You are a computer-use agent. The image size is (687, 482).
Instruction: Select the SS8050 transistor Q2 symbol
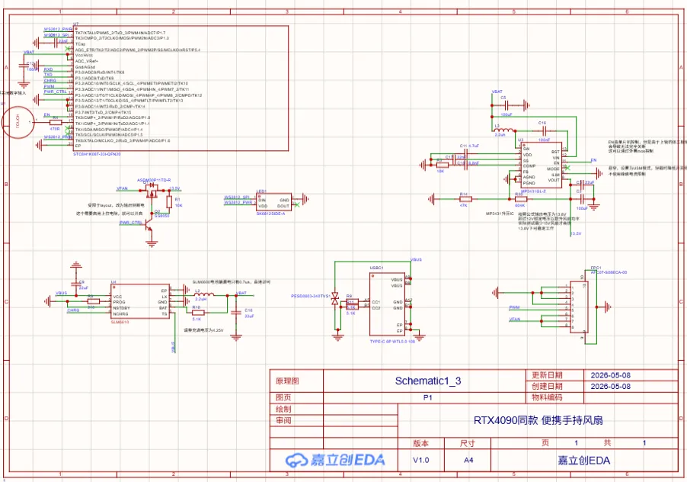pyautogui.click(x=149, y=223)
